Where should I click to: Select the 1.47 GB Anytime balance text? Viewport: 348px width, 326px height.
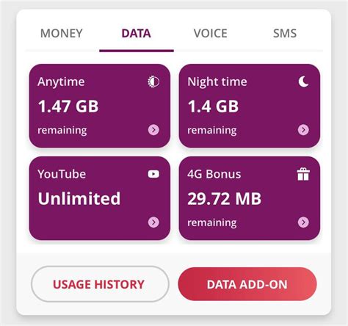click(x=68, y=106)
